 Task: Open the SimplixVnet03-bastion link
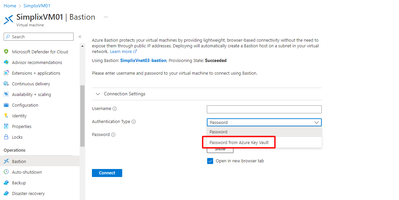pos(143,61)
